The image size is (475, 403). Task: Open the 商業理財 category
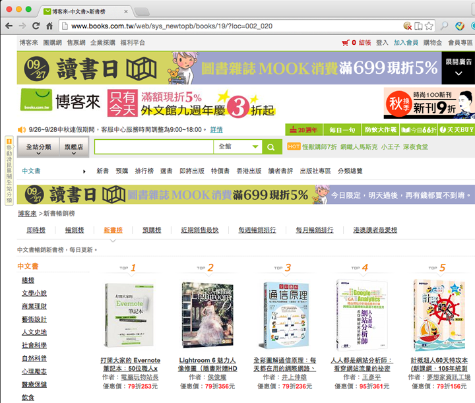point(34,307)
